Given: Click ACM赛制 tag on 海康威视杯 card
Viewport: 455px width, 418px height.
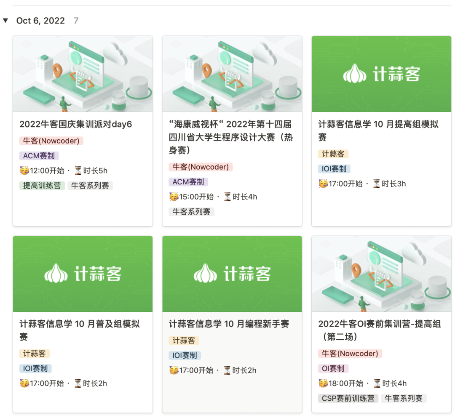Looking at the screenshot, I should pos(188,182).
